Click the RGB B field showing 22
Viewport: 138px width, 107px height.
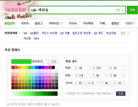117,68
